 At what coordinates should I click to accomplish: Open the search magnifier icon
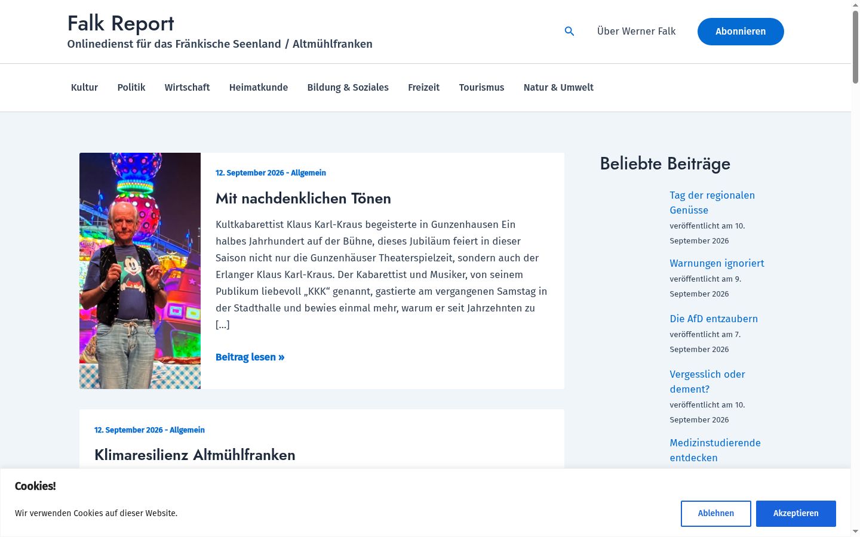[569, 32]
